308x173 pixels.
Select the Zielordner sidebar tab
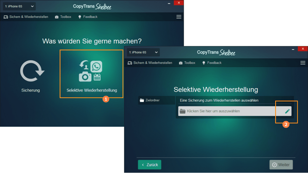point(156,100)
